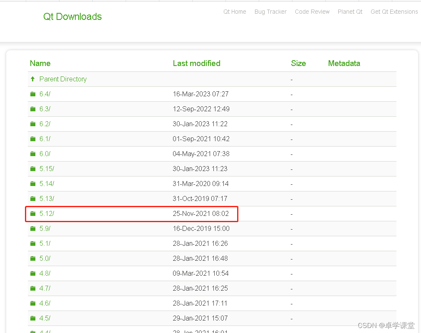Viewport: 421px width, 333px height.
Task: Click the folder icon beside 5.1/
Action: [33, 243]
